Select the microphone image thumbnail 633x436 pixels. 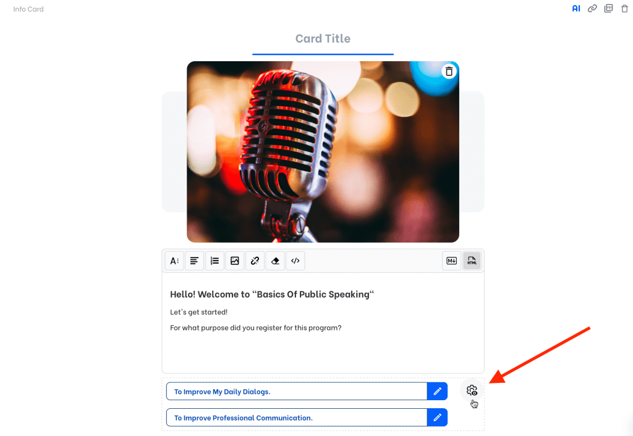click(323, 151)
